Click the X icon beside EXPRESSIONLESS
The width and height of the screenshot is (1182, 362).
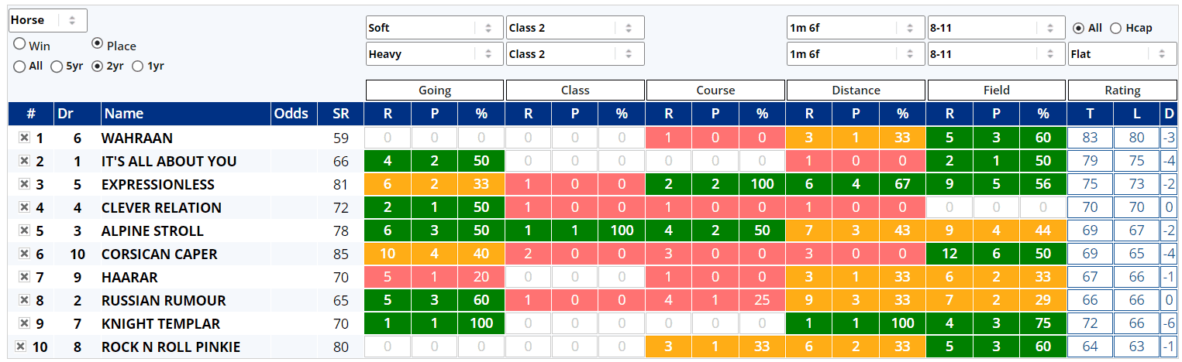[24, 184]
